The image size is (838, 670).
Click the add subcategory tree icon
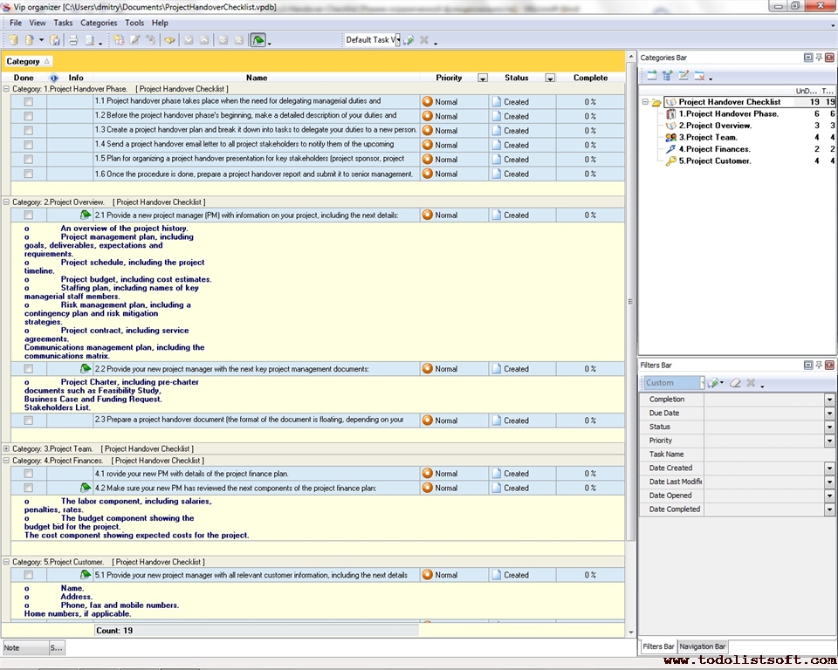click(668, 76)
